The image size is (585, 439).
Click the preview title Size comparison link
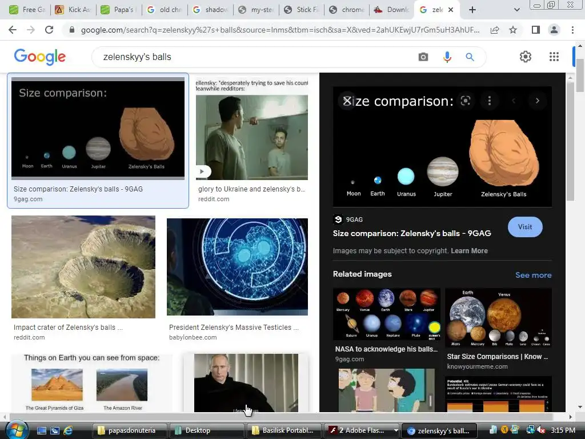412,233
